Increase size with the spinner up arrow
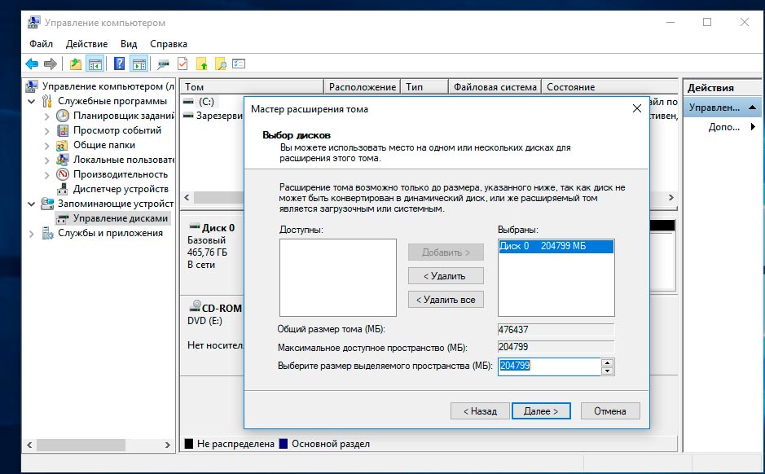The height and width of the screenshot is (474, 765). tap(607, 362)
